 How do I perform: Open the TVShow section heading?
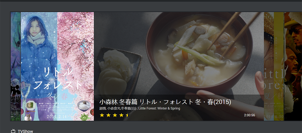click(25, 131)
